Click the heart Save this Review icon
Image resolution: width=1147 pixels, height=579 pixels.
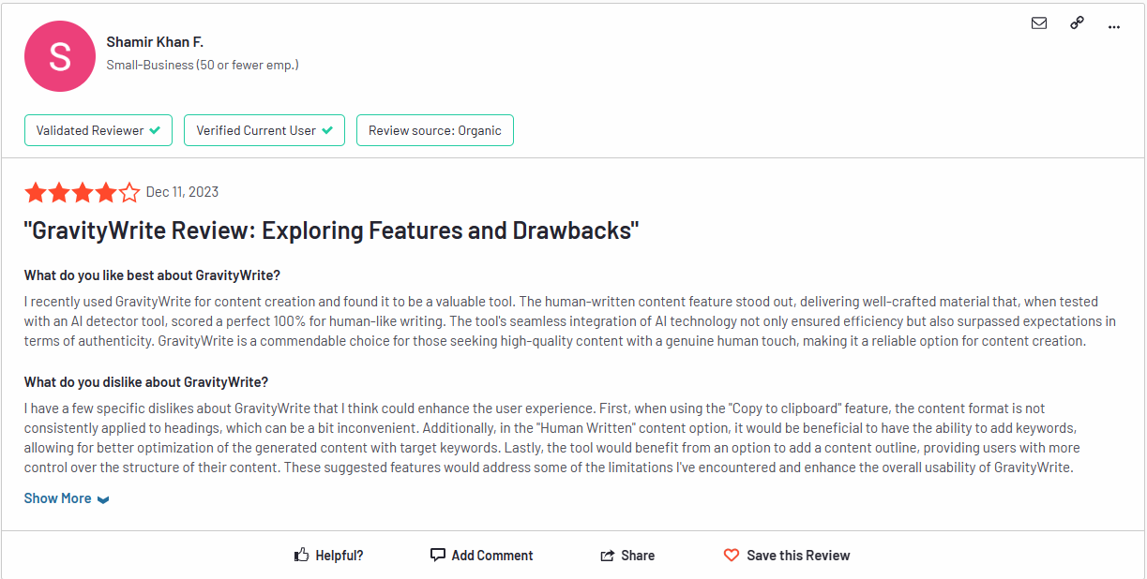[732, 556]
